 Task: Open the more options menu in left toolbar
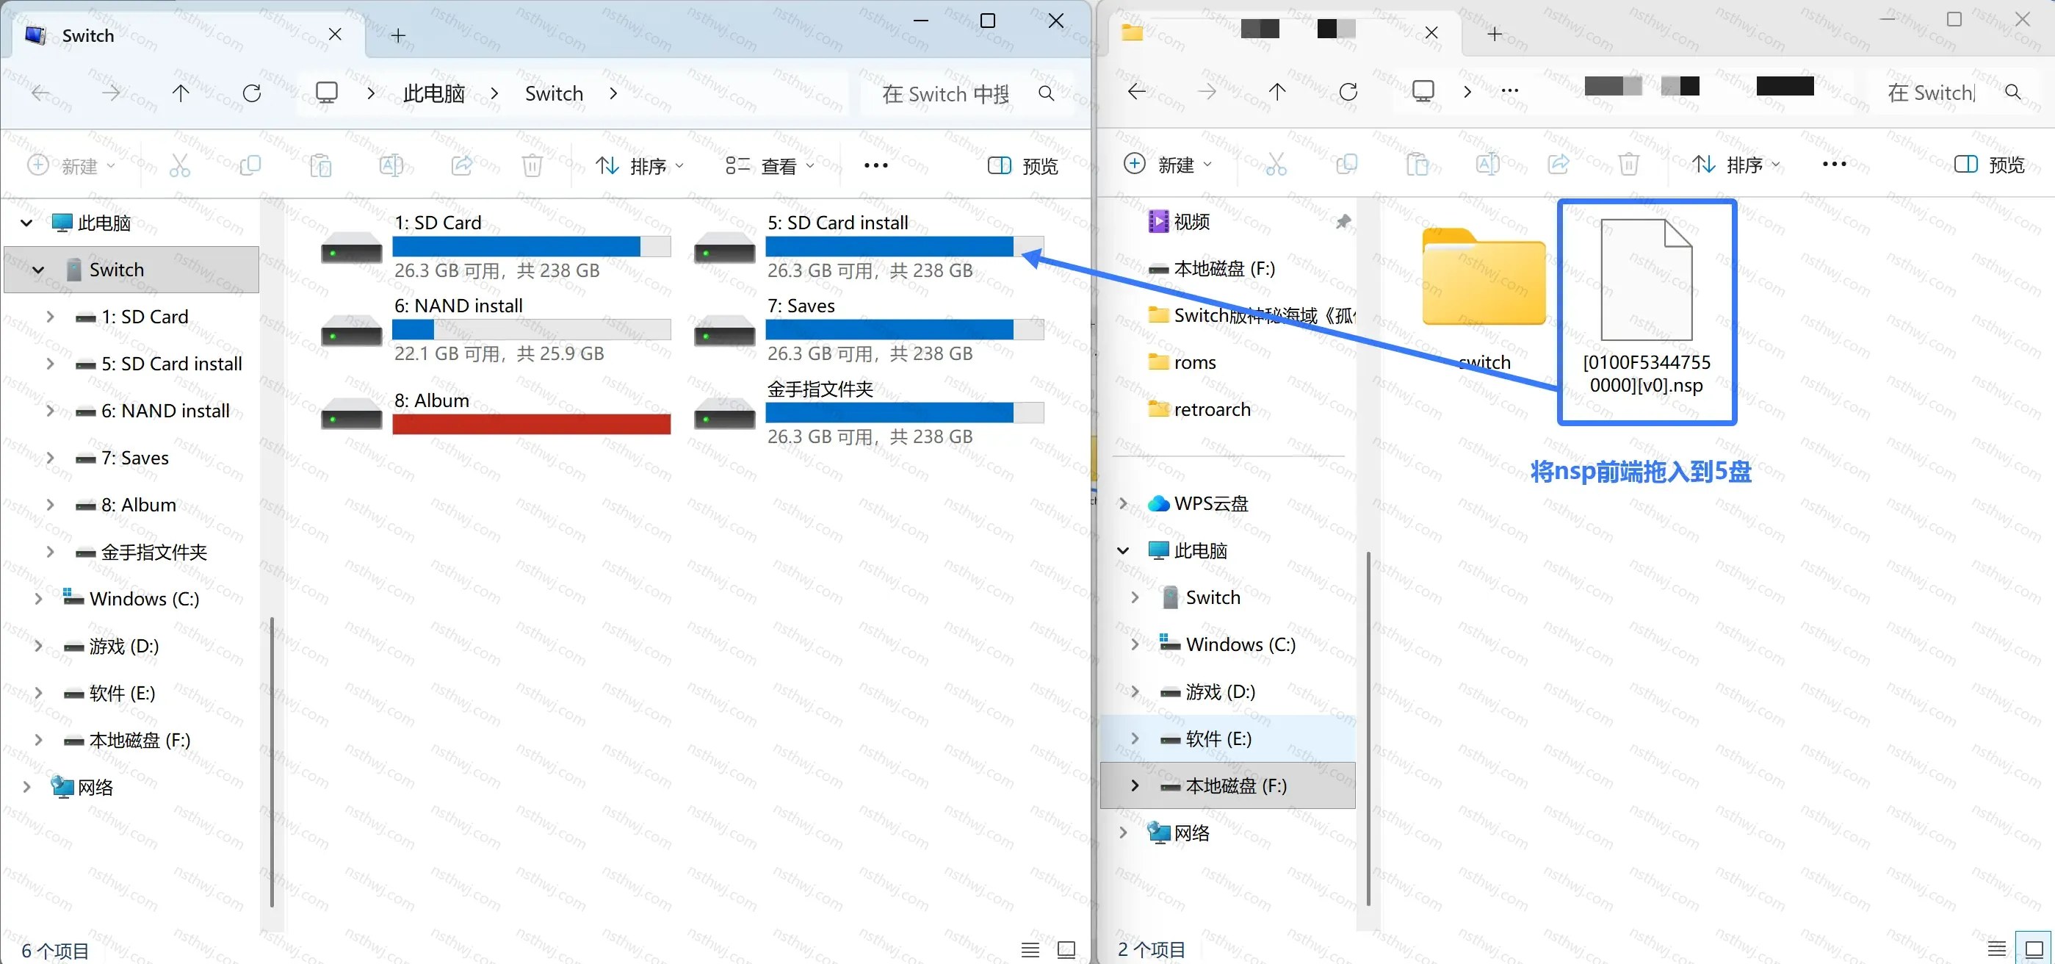(x=876, y=166)
